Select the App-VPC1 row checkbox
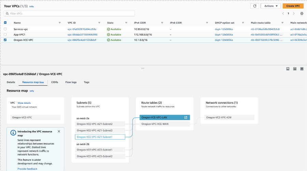Screen dimensions: 307x171 (x=5, y=34)
